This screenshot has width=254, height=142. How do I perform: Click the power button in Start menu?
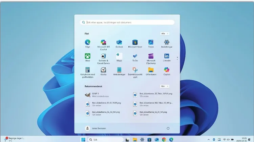pos(168,129)
